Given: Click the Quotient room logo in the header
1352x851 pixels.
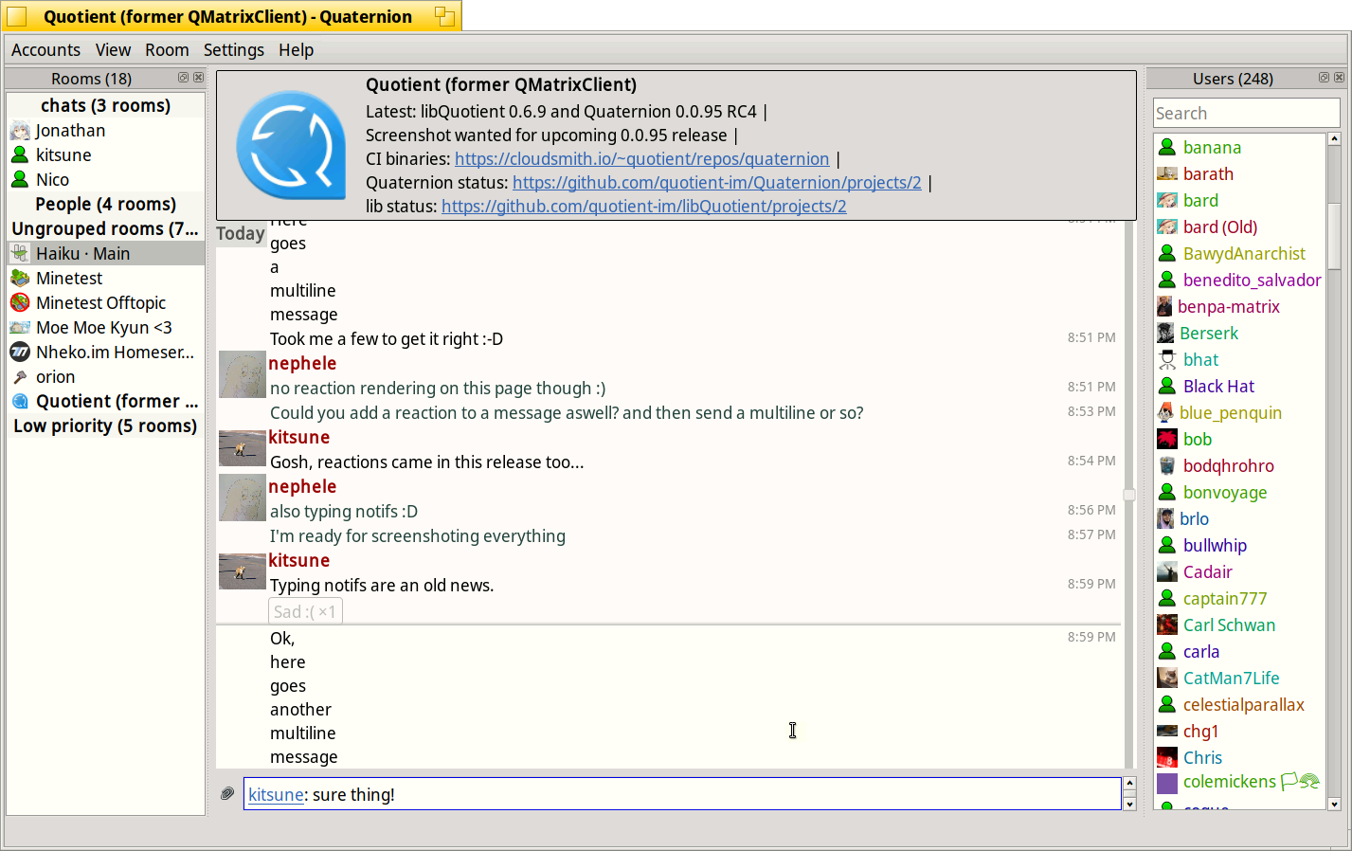Looking at the screenshot, I should click(291, 145).
